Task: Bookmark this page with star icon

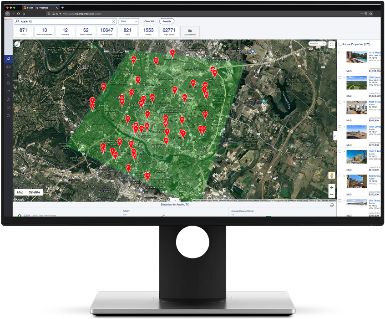Action: click(x=371, y=14)
